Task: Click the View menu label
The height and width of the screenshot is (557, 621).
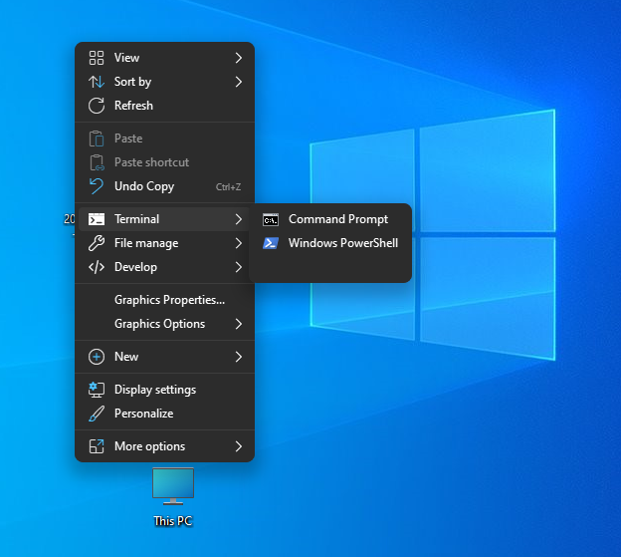Action: tap(126, 58)
